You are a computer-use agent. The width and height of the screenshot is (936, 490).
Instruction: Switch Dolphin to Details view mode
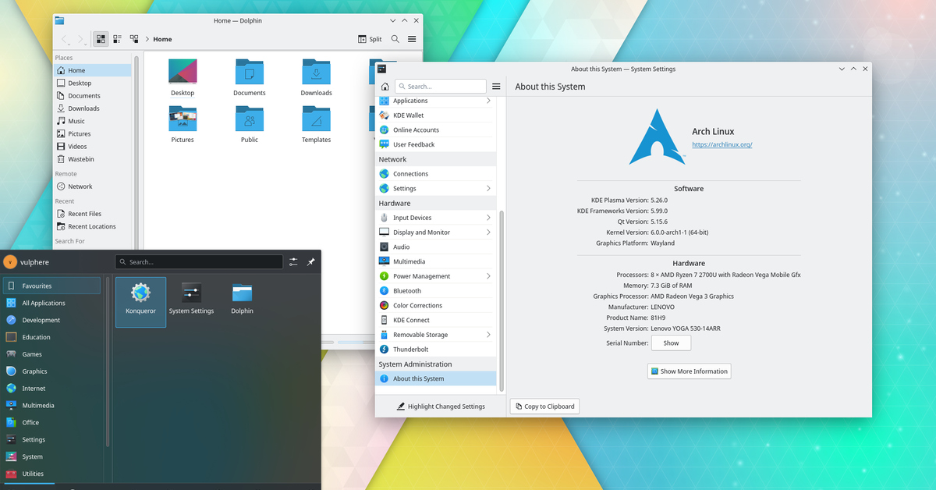134,39
